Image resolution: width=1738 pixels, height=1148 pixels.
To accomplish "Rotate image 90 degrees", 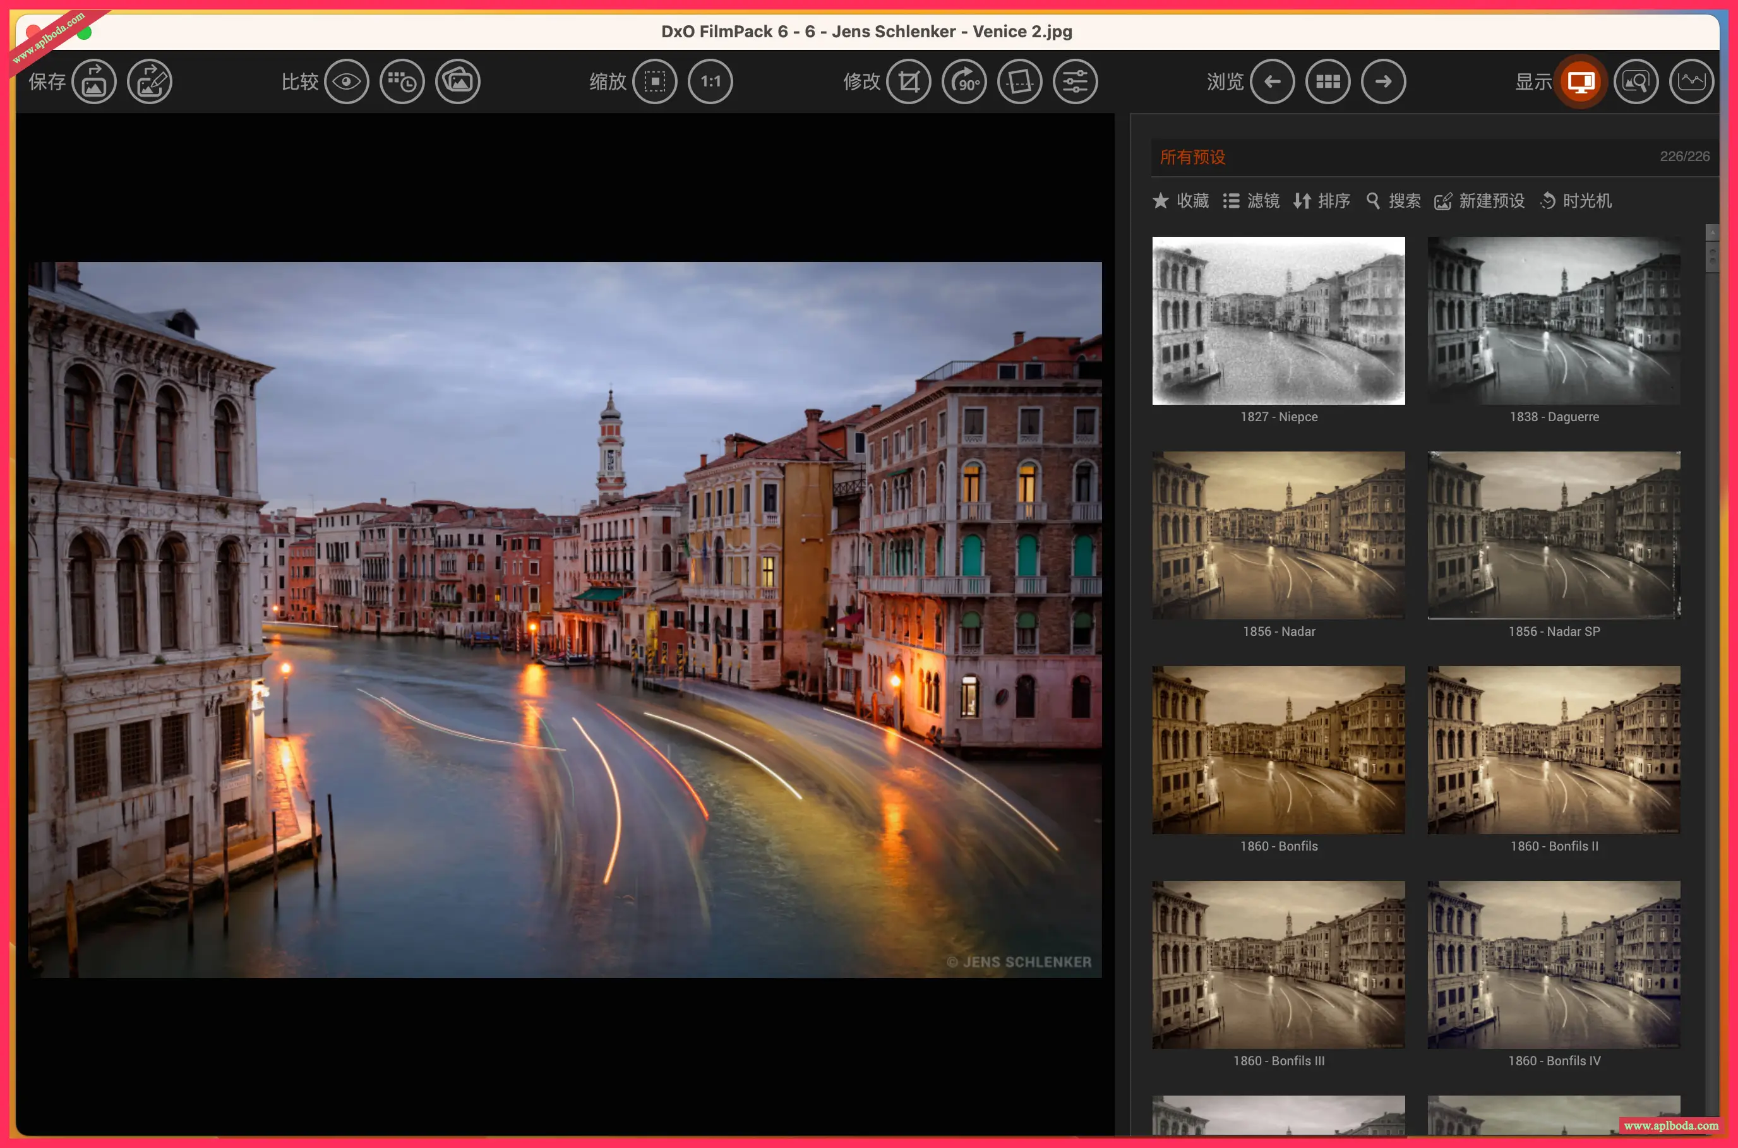I will tap(964, 81).
